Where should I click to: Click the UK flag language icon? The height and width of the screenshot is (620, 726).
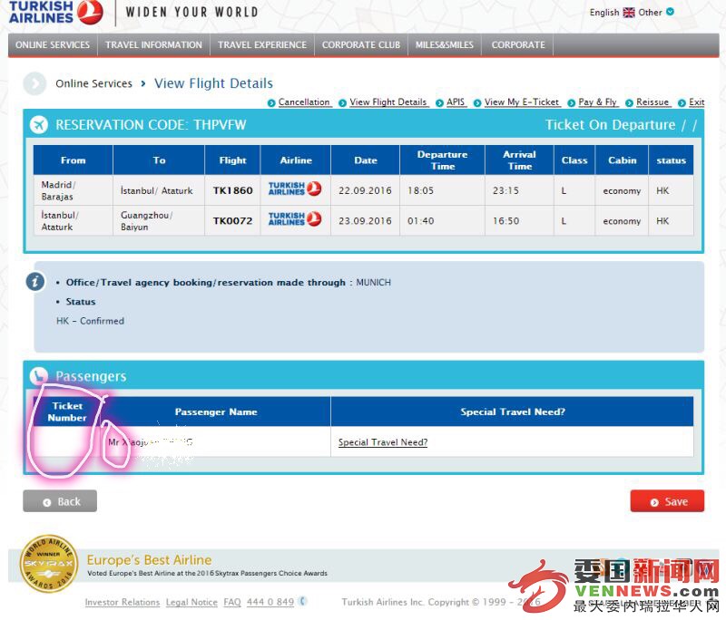[629, 13]
